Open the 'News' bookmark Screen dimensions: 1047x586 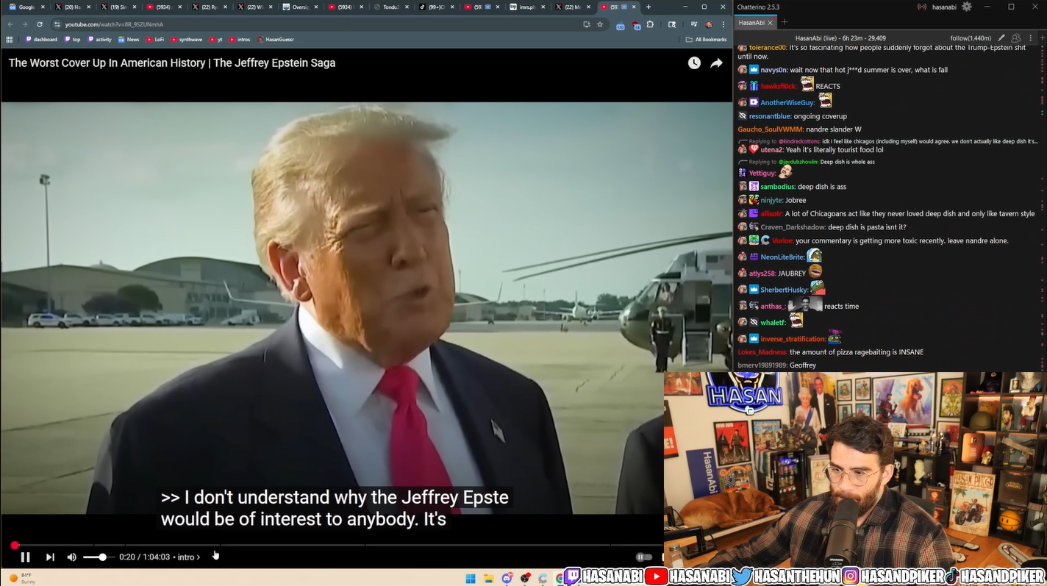129,40
